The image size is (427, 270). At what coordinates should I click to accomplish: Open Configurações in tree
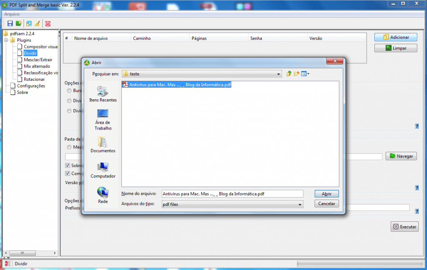click(31, 86)
